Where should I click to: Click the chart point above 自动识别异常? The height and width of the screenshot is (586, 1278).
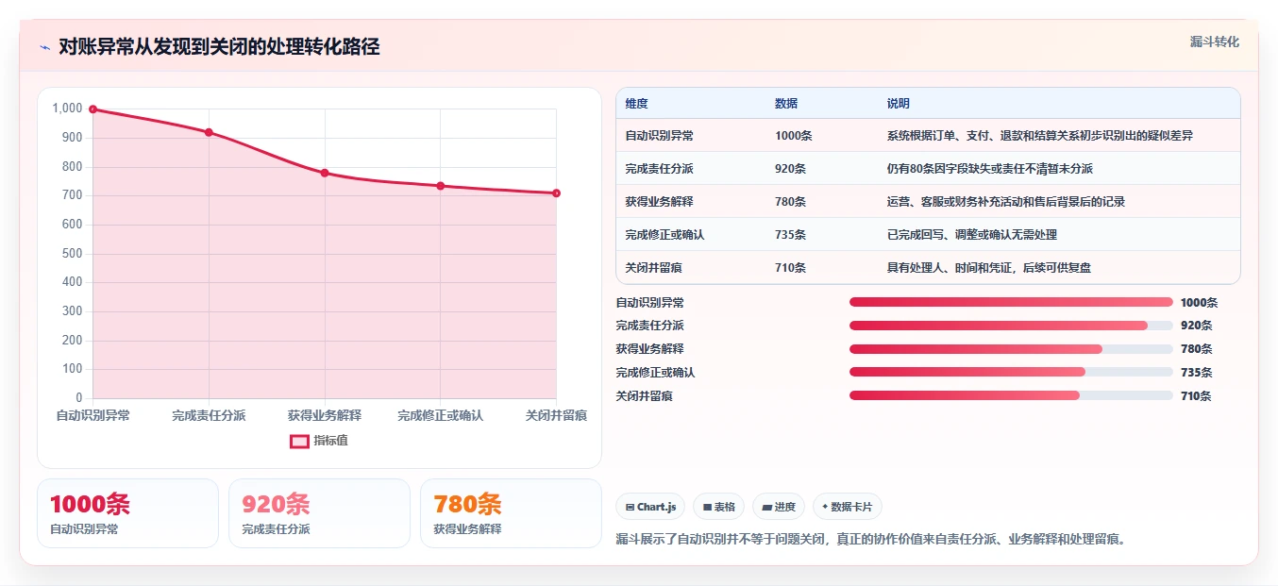pyautogui.click(x=92, y=109)
